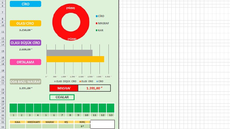
Task: Select the 1.391,00 value under ODA BAZLI MASRAF
Action: [26, 88]
